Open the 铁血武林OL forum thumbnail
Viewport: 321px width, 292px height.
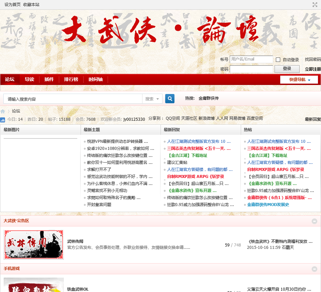coord(33,285)
